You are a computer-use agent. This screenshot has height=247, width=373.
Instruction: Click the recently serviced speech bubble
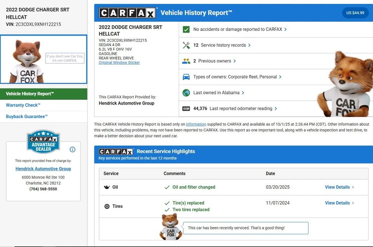[x=246, y=228]
